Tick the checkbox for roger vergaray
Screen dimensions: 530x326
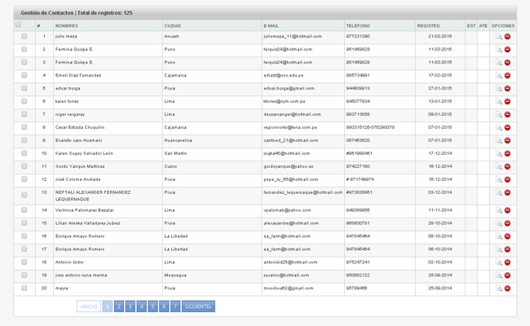pyautogui.click(x=24, y=114)
